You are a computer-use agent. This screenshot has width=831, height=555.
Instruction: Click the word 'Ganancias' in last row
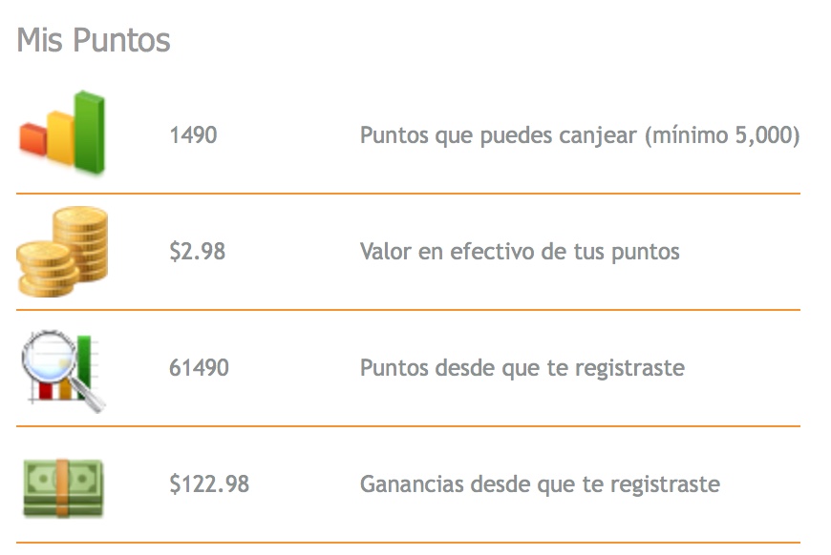(413, 484)
